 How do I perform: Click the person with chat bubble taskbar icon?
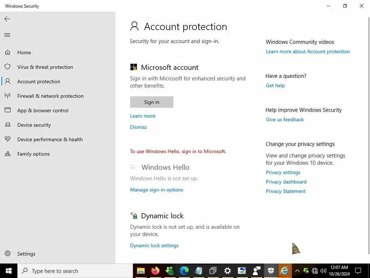[256, 271]
